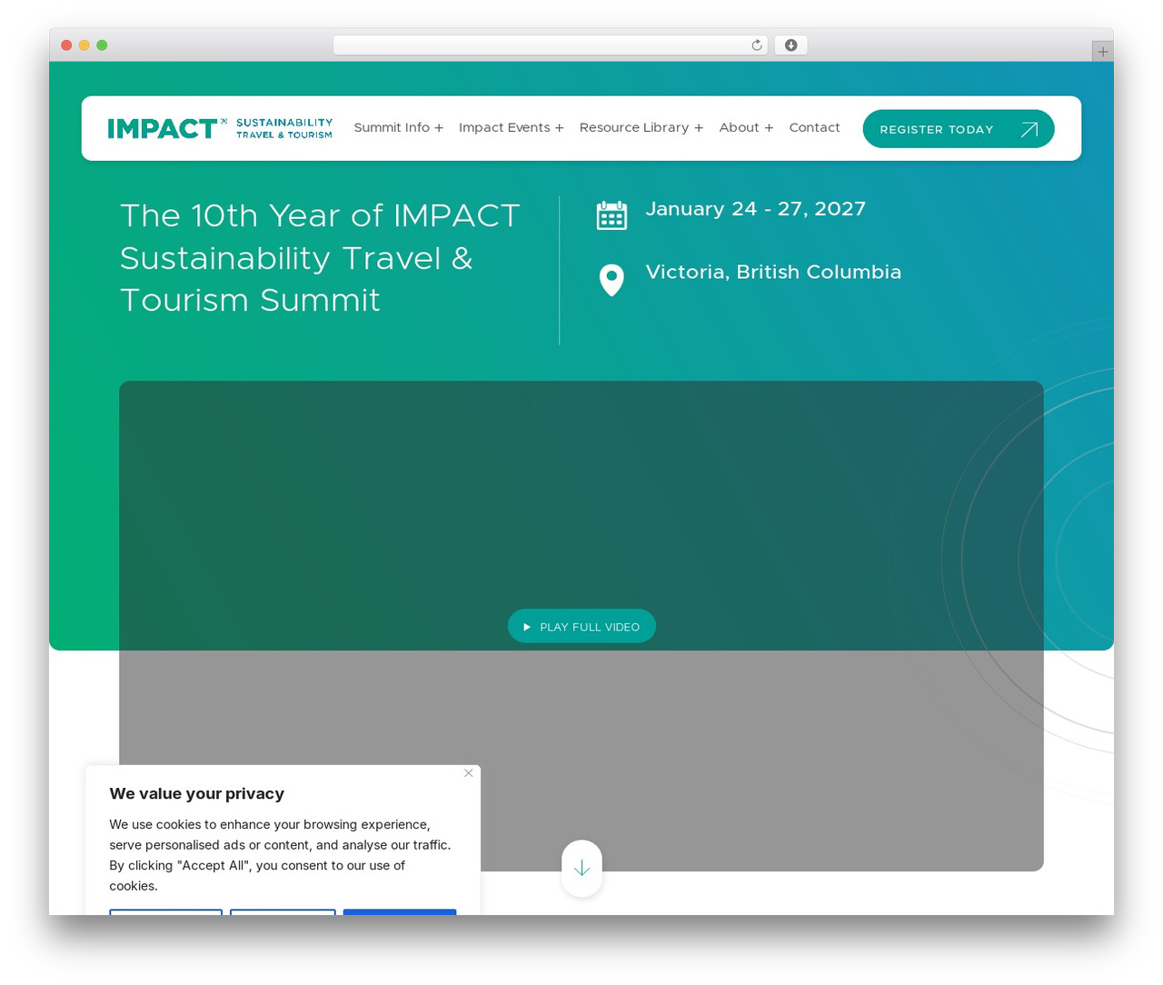Screen dimensions: 1163x985
Task: Click the macOS yellow minimize window button
Action: click(84, 45)
